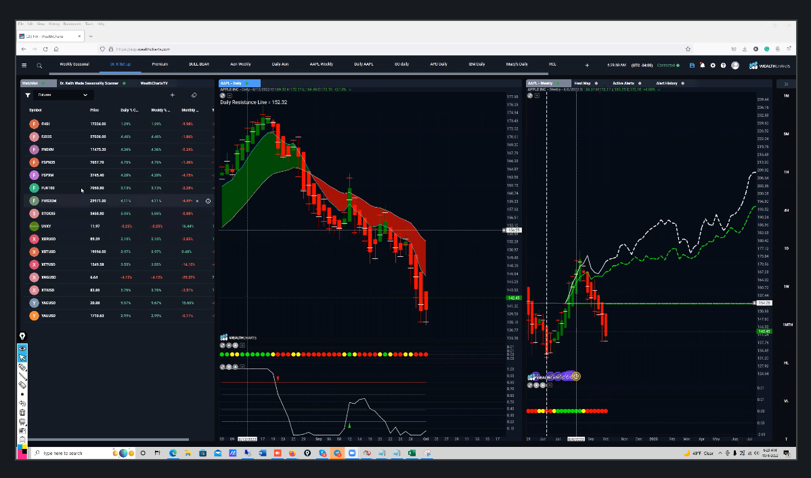Toggle the AAPL Weekly tab link dot

[x=558, y=83]
